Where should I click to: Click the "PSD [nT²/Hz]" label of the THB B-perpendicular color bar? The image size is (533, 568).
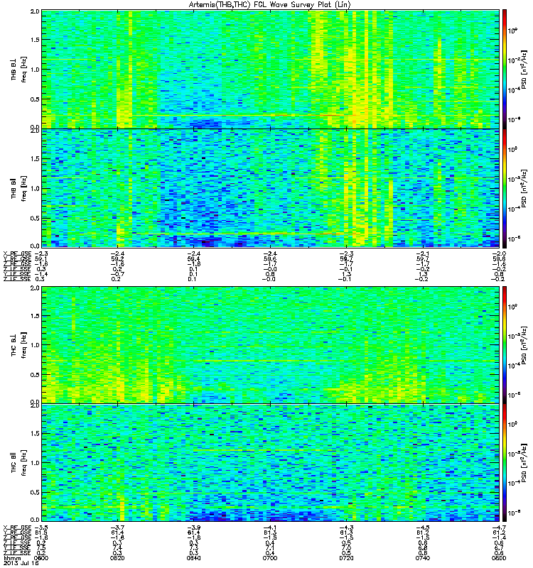pos(523,69)
